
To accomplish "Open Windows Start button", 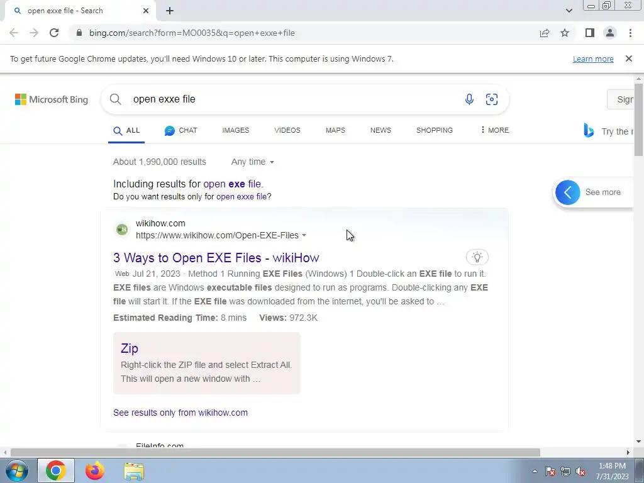I will point(16,470).
